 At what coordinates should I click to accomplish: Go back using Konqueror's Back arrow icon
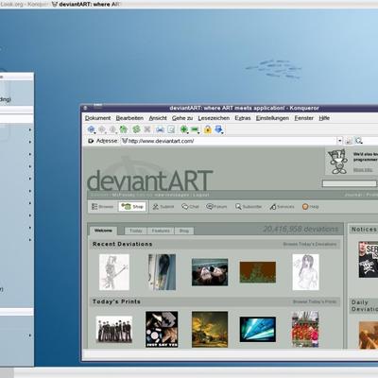(92, 129)
